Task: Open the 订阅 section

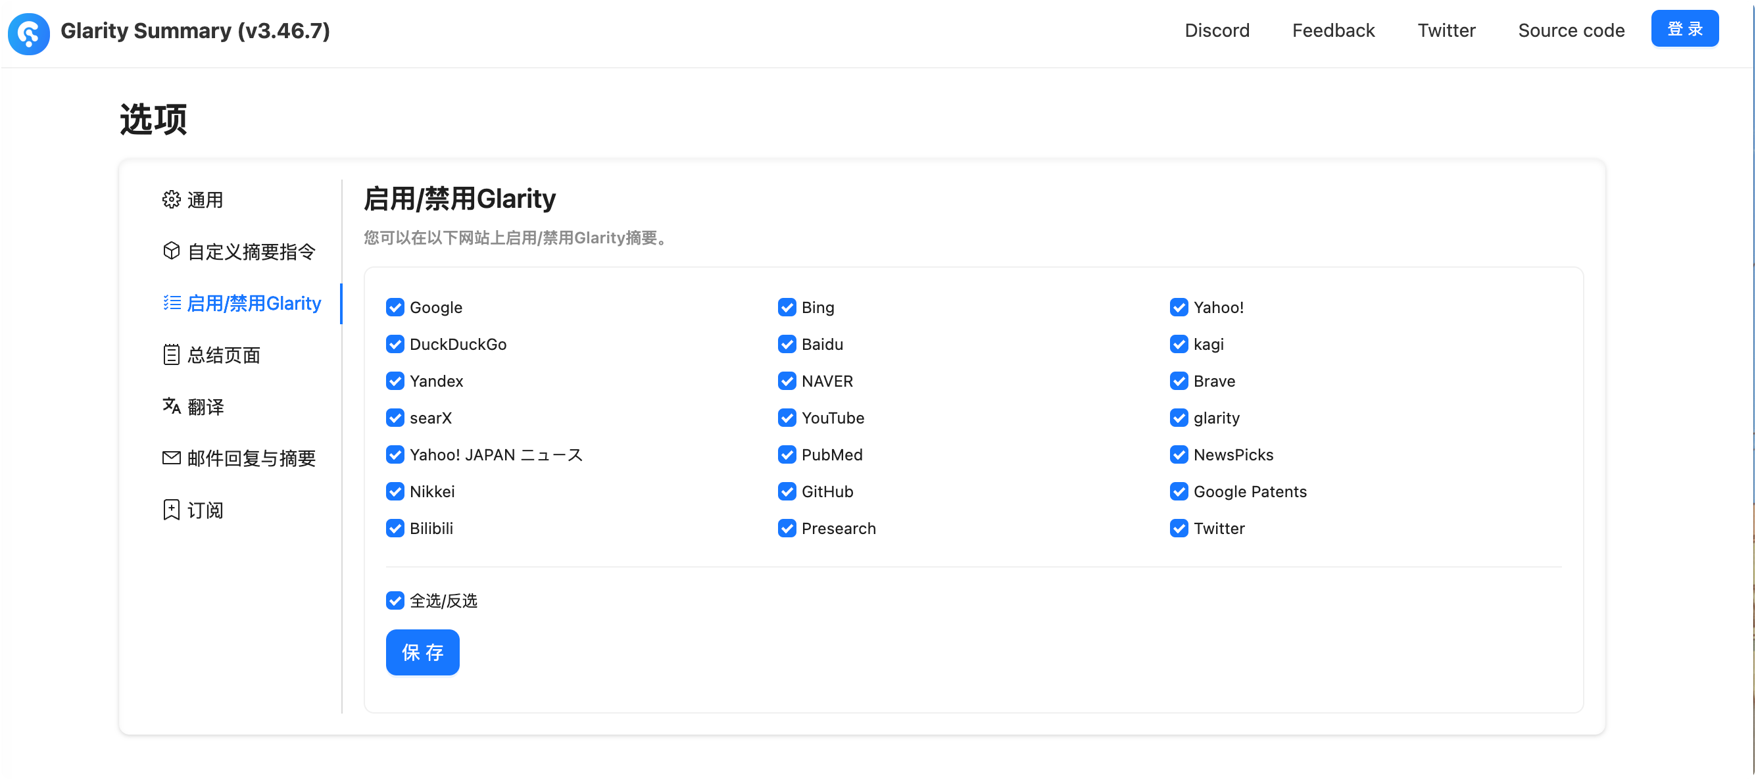Action: [x=205, y=510]
